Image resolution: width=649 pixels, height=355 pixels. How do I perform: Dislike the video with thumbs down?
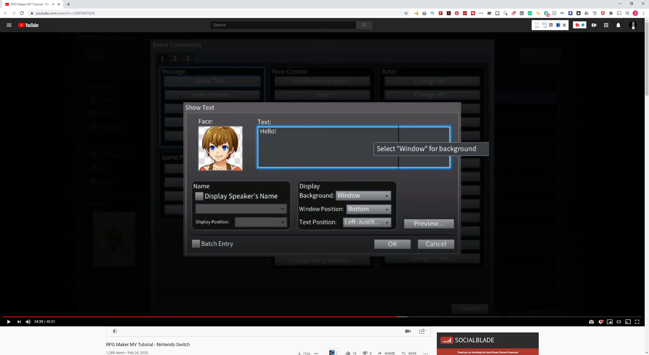(x=365, y=353)
